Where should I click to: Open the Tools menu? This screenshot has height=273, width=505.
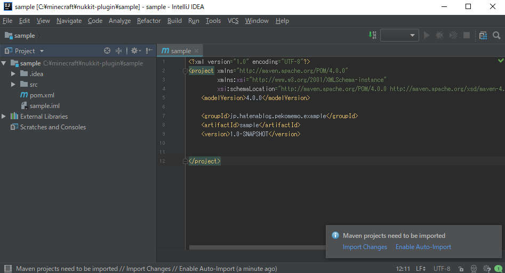[x=213, y=21]
